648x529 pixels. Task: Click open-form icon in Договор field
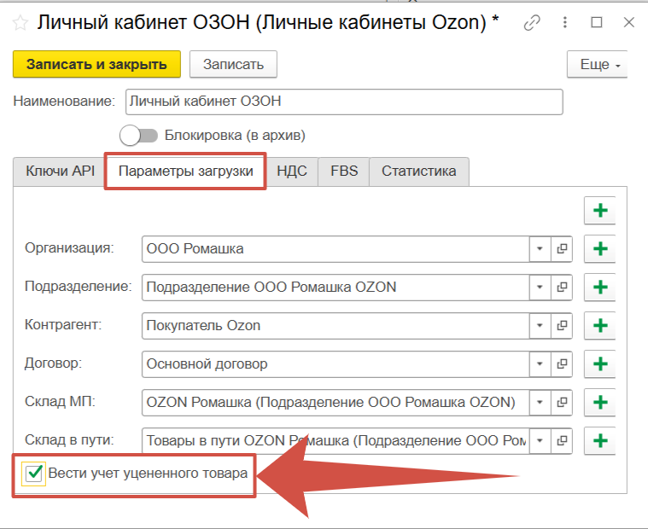coord(562,364)
